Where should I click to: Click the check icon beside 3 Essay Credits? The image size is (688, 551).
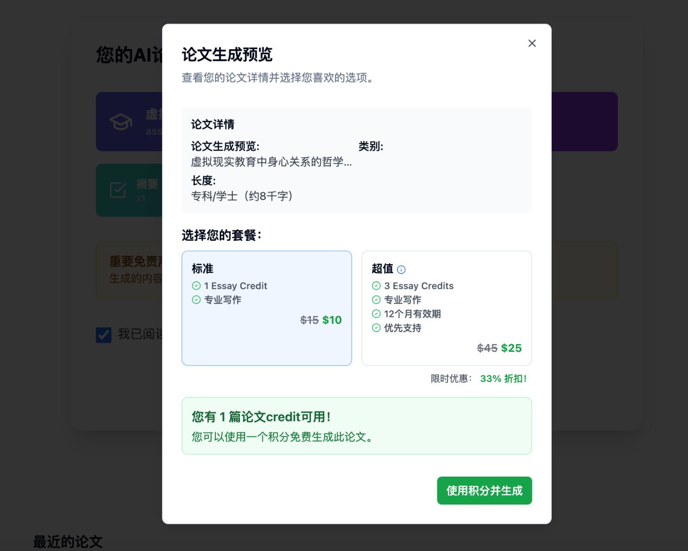[x=376, y=286]
